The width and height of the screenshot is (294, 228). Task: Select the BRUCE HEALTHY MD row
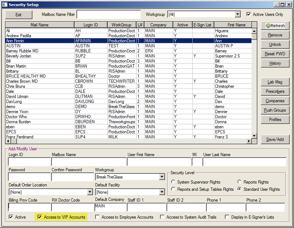[x=128, y=76]
